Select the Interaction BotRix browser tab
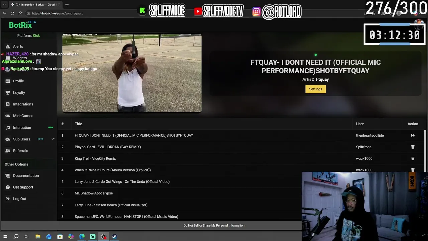The width and height of the screenshot is (428, 241). tap(35, 5)
